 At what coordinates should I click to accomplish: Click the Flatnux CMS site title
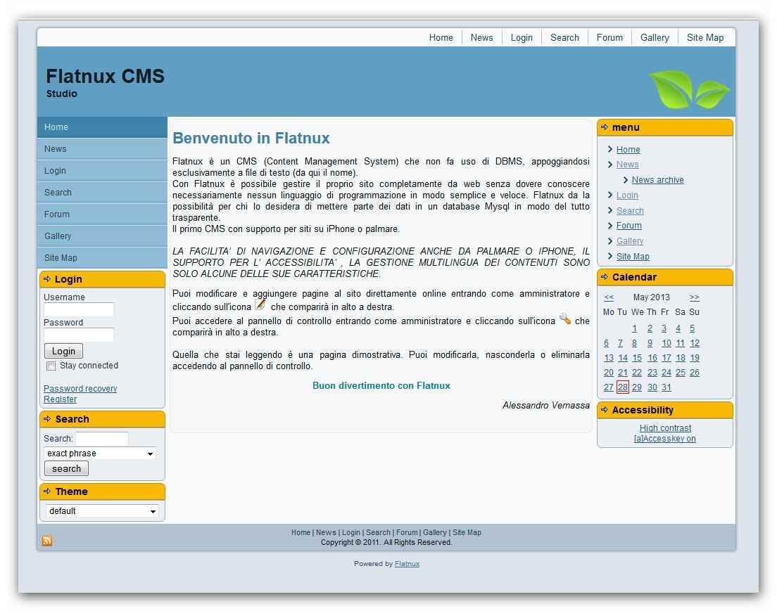[x=105, y=76]
